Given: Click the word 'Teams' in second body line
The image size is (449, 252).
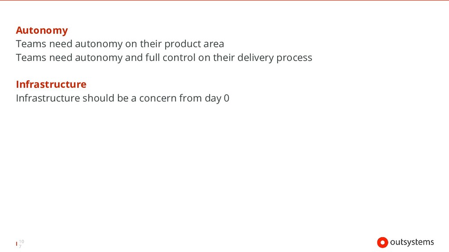Looking at the screenshot, I should pos(31,58).
